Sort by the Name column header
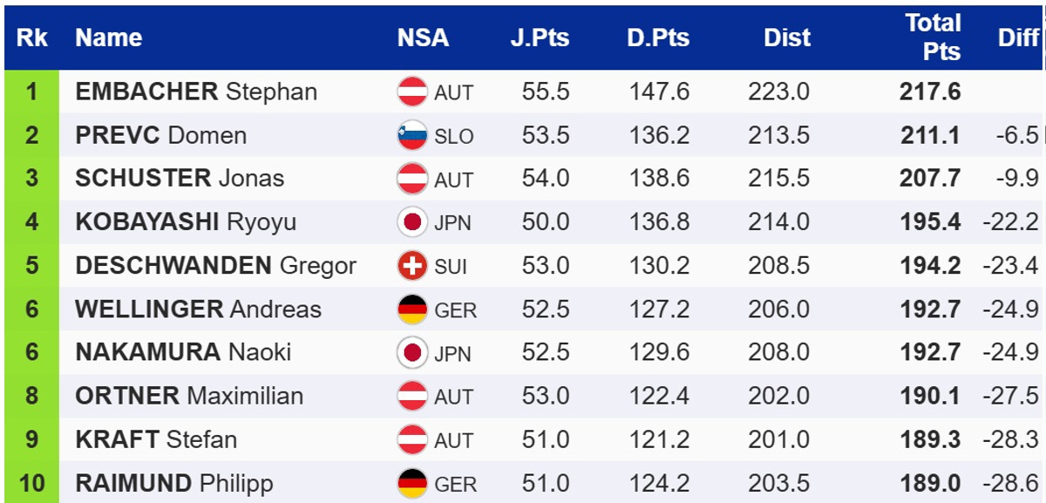This screenshot has height=503, width=1046. 108,37
